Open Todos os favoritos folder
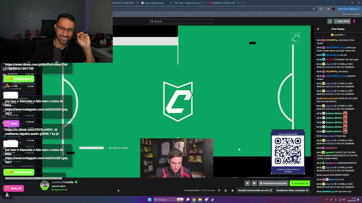 coord(352,14)
